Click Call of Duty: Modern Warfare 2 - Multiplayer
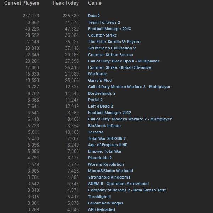This screenshot has width=213, height=213. 130,119
